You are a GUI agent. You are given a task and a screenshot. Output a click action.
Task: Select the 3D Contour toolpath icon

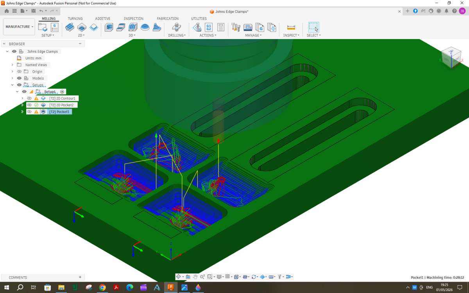157,27
